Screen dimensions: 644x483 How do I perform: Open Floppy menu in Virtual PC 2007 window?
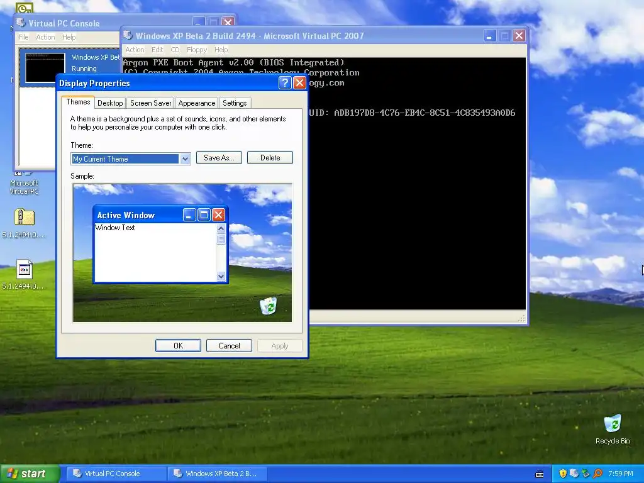(x=197, y=50)
